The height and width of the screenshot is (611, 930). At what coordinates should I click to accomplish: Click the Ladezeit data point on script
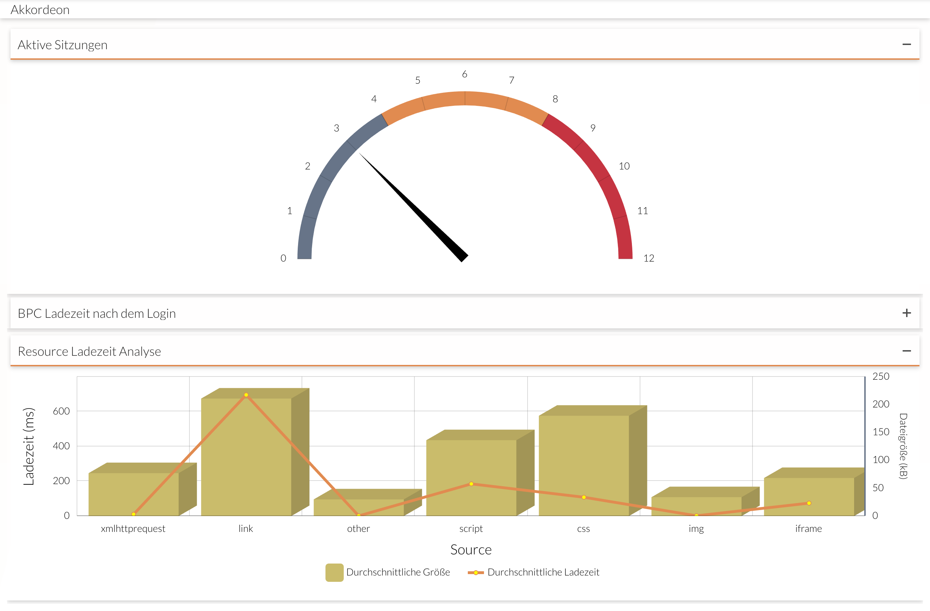(471, 484)
